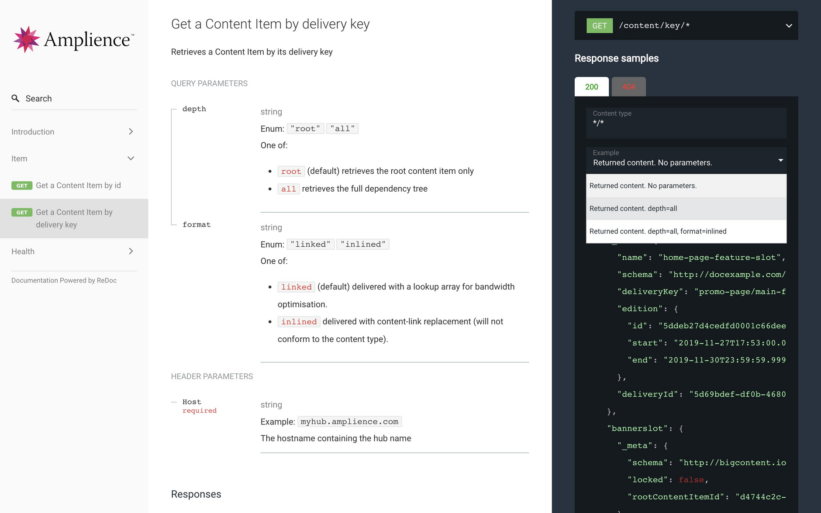
Task: Open the Health sidebar group
Action: [23, 251]
